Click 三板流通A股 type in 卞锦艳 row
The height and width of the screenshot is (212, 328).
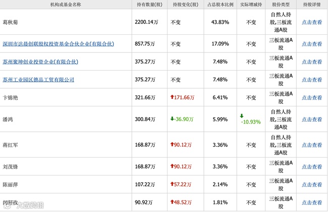pos(281,98)
